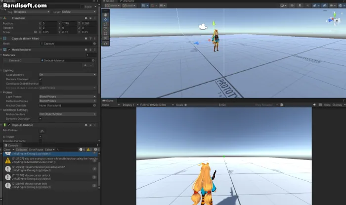The image size is (346, 205).
Task: Select the Move tool in Scene toolbar
Action: pos(105,19)
